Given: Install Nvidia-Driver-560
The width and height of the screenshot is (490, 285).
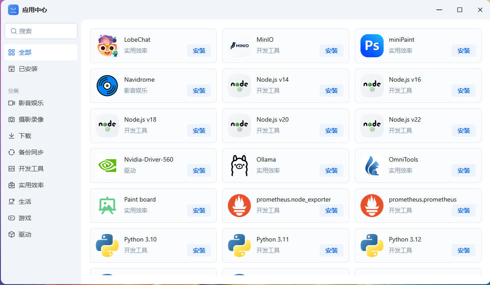Looking at the screenshot, I should click(199, 170).
